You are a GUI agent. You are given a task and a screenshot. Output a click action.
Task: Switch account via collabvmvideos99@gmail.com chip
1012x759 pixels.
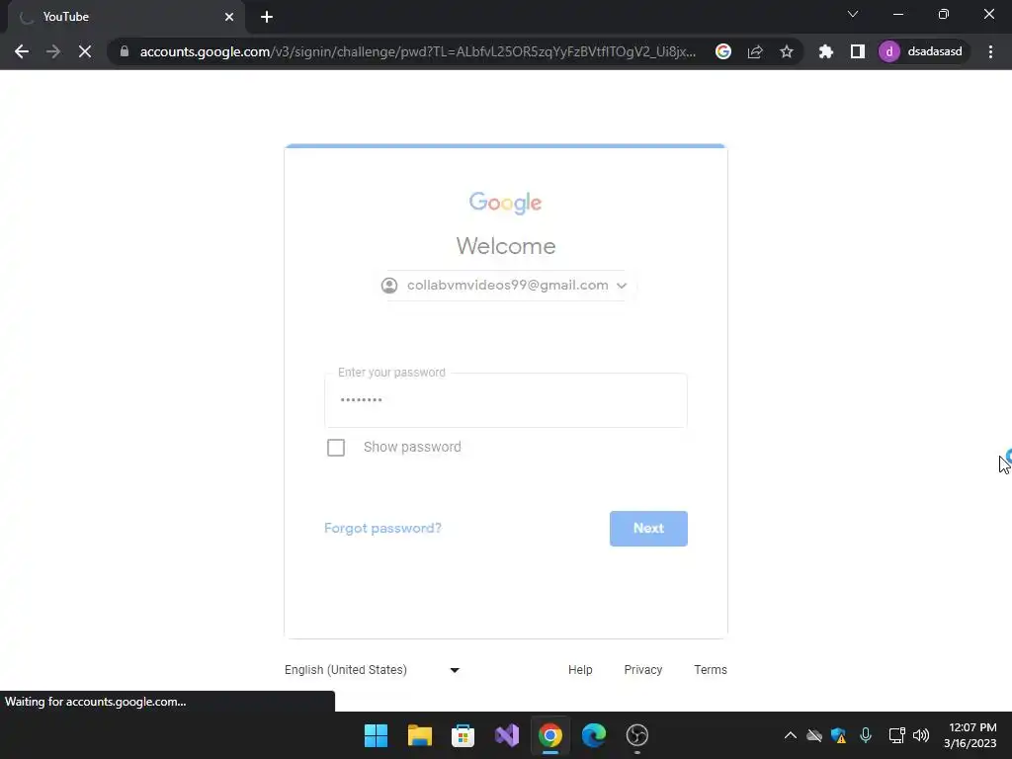tap(505, 286)
